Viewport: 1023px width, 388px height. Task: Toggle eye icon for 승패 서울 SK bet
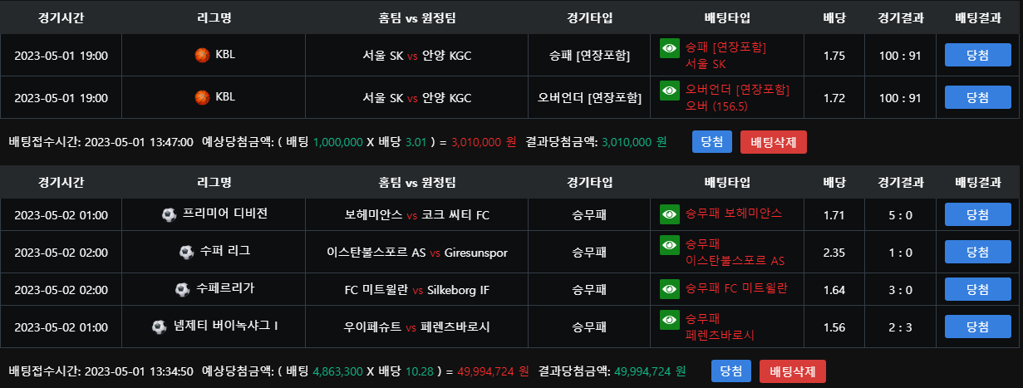(x=670, y=48)
